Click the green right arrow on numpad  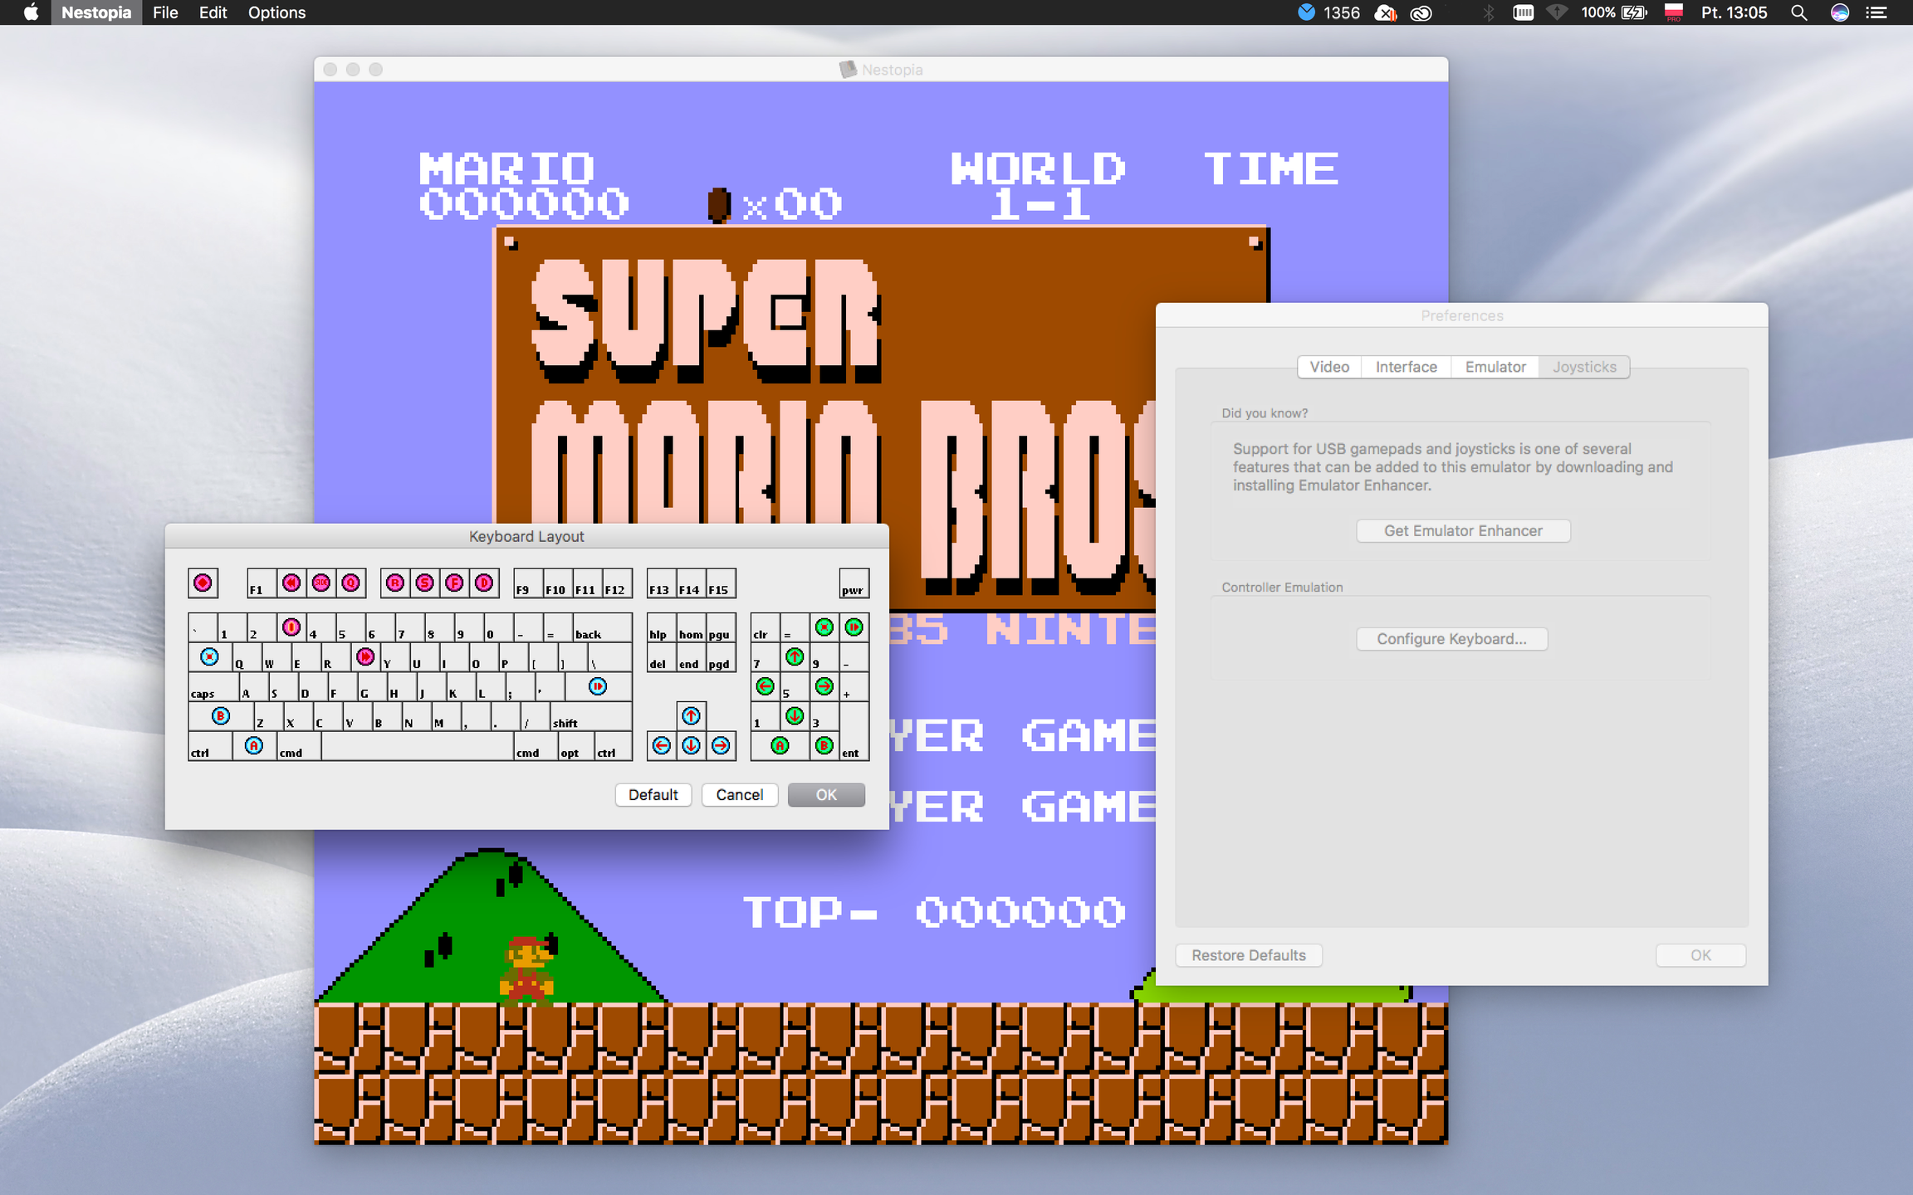click(824, 686)
